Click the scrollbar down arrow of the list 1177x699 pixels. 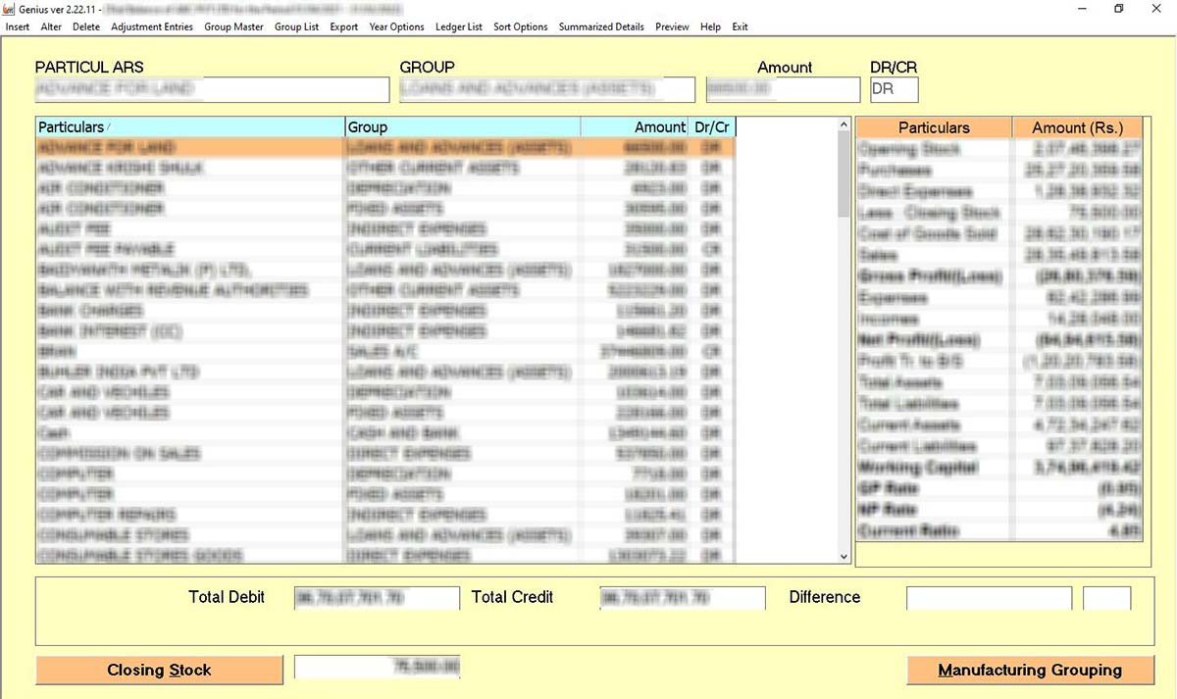844,556
